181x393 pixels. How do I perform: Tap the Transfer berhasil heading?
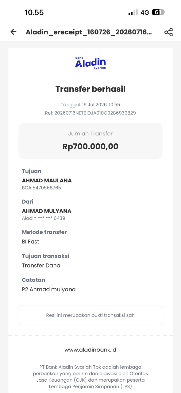coord(90,89)
